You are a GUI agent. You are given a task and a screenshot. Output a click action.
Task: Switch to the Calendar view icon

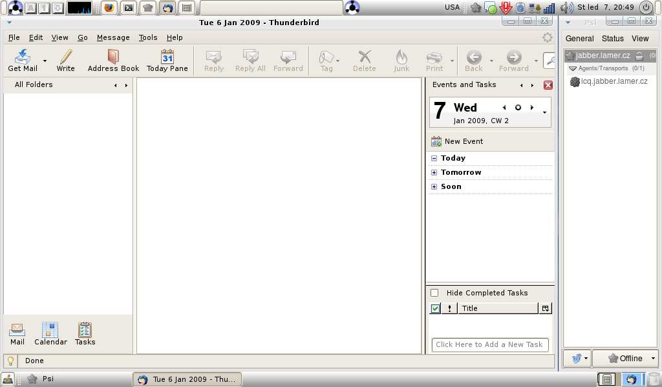[x=50, y=330]
